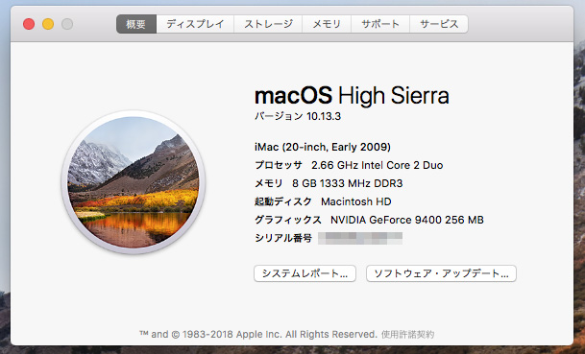The width and height of the screenshot is (585, 354).
Task: Show the サービス tab
Action: tap(439, 24)
